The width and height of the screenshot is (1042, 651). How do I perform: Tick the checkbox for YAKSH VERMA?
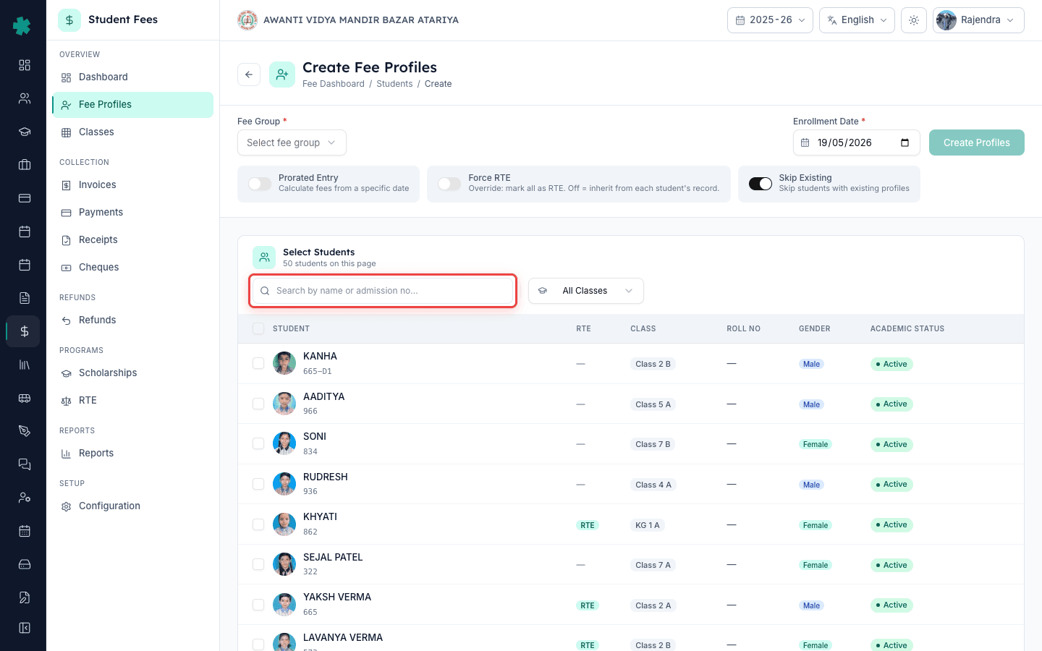tap(258, 604)
